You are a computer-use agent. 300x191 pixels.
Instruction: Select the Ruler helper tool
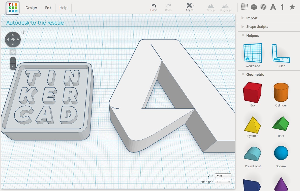coord(281,53)
